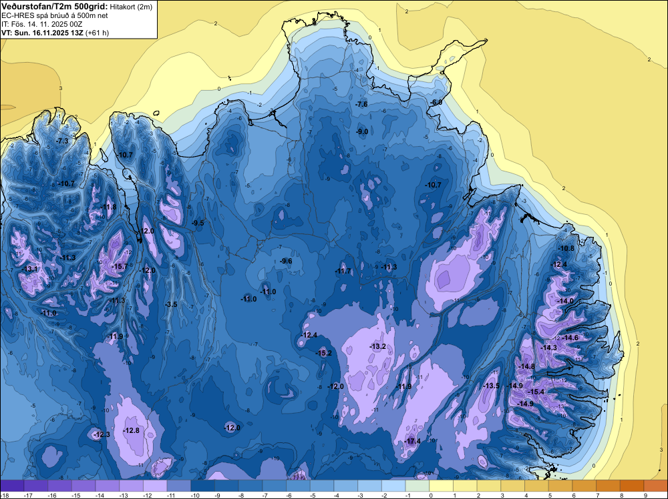Click the -13.2 temperature label

pyautogui.click(x=378, y=347)
